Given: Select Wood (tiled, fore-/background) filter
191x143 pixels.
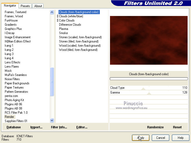Looking at the screenshot, I should (78, 50).
